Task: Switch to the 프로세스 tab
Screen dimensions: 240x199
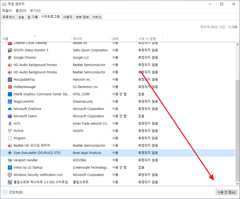Action: point(9,17)
